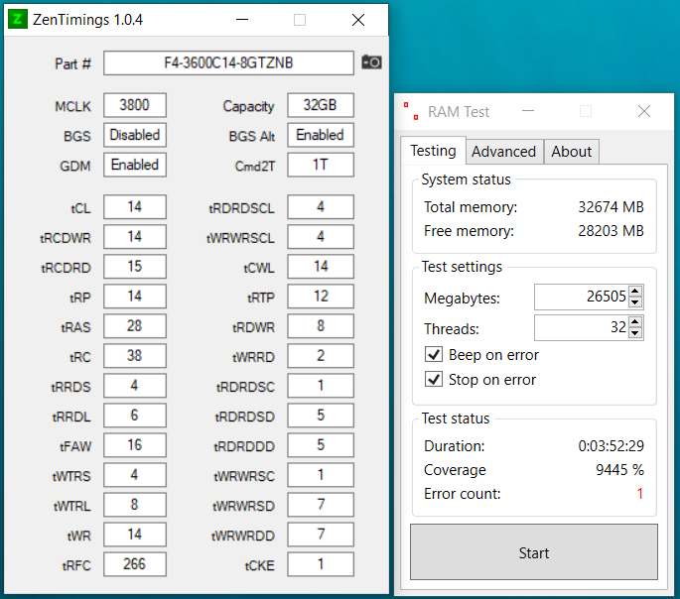Click the Part # text field

tap(228, 62)
